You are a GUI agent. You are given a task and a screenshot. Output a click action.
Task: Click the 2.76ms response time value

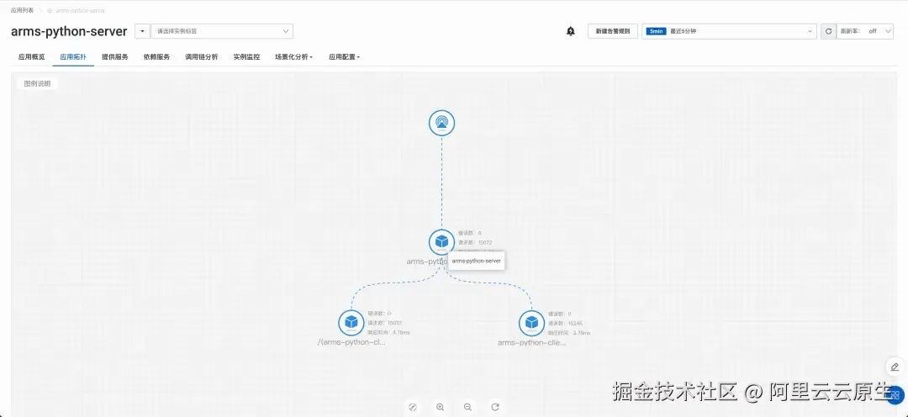pyautogui.click(x=582, y=332)
